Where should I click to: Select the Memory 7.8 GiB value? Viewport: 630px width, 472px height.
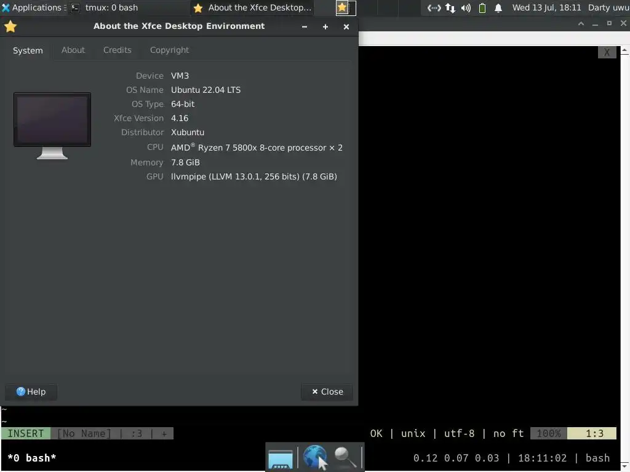[185, 162]
